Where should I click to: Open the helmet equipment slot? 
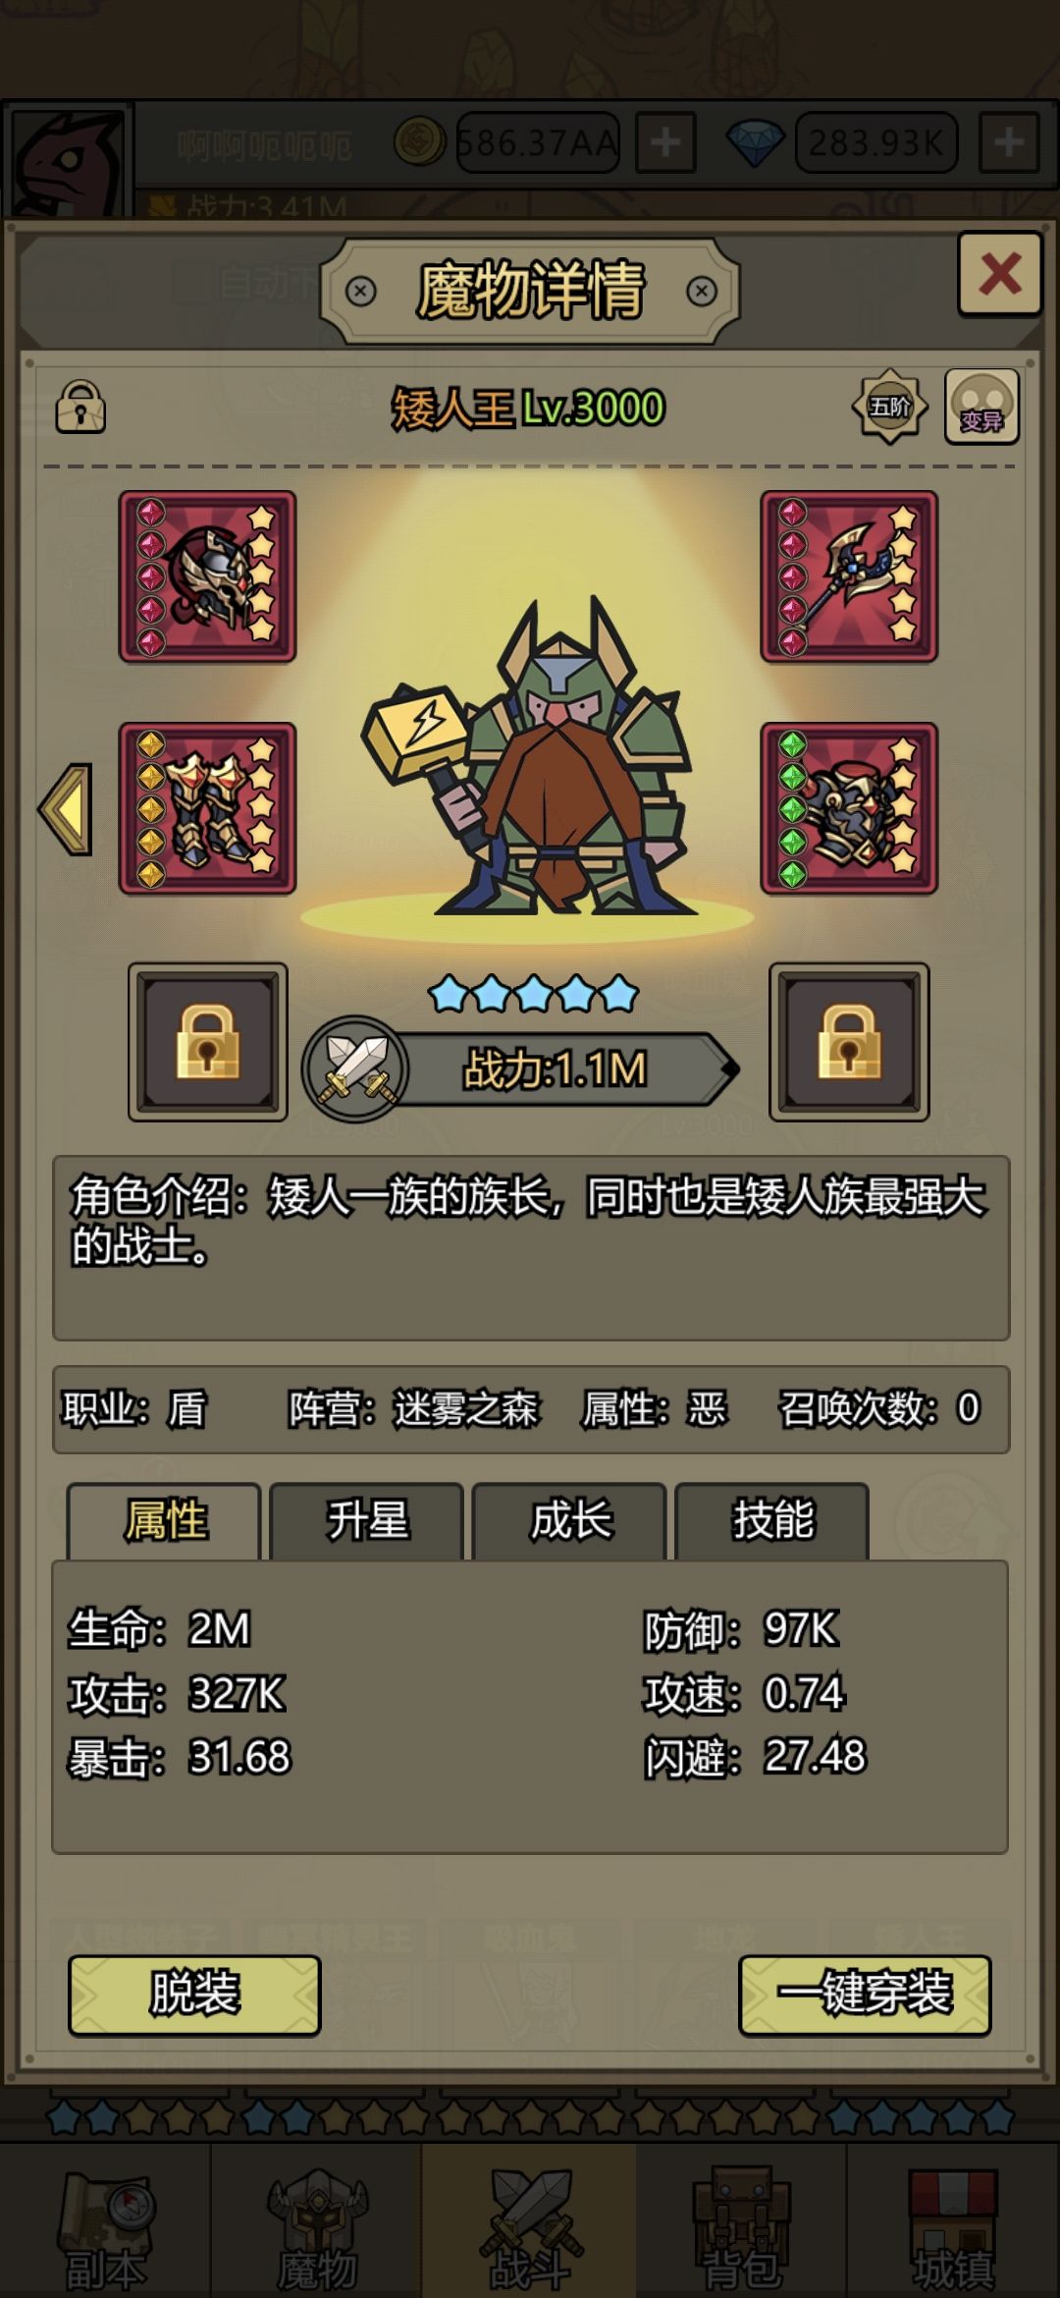tap(207, 576)
